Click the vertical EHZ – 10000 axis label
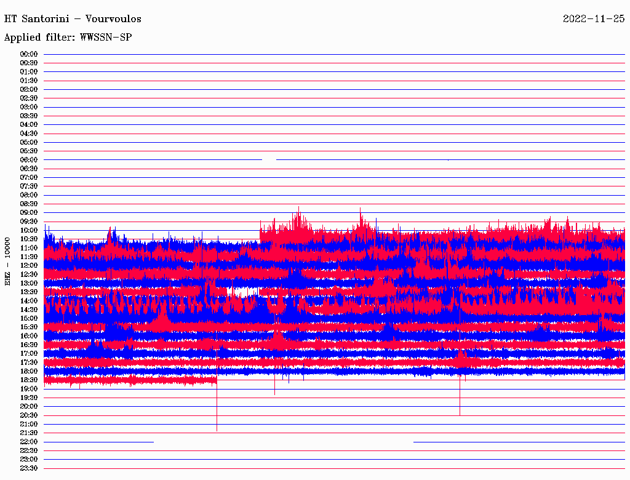The height and width of the screenshot is (480, 630). click(x=8, y=261)
